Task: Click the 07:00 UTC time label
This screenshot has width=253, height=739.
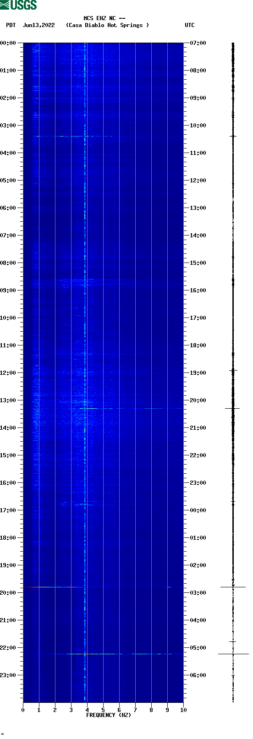Action: click(198, 43)
